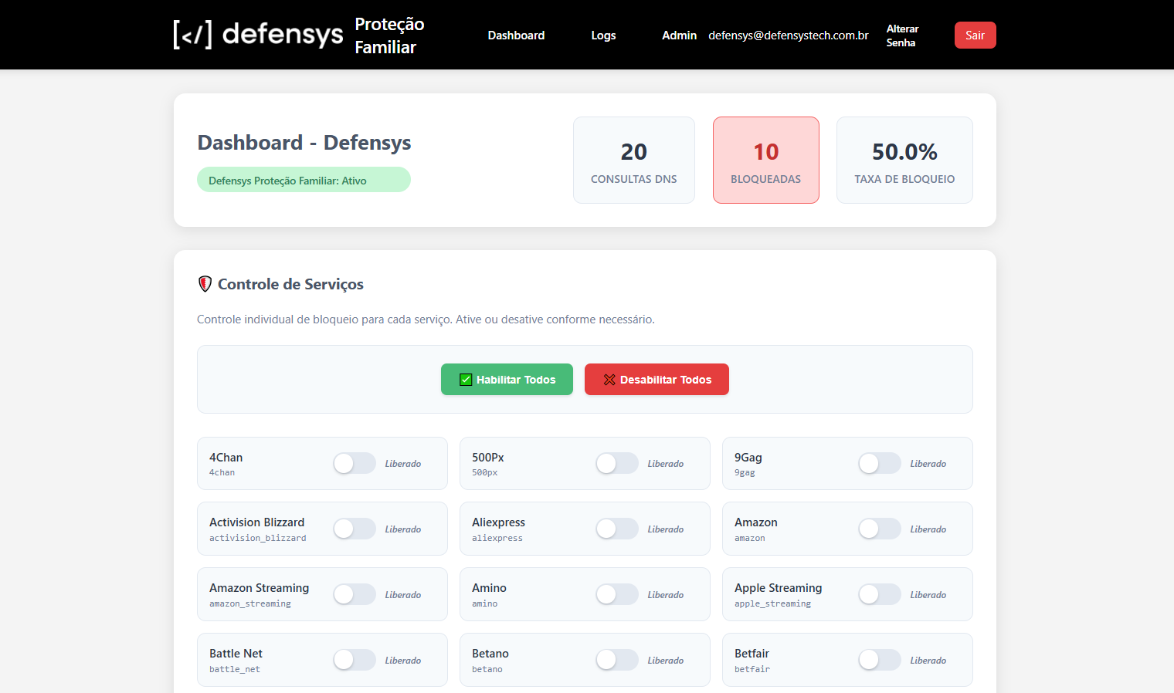Open the Dashboard menu item
This screenshot has height=693, width=1174.
coord(516,35)
